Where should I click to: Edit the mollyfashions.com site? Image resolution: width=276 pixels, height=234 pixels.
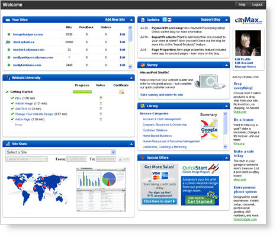coord(123,65)
